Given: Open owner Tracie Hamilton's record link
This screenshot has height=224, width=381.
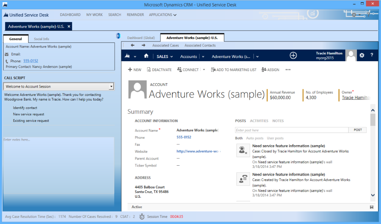Looking at the screenshot, I should (356, 98).
